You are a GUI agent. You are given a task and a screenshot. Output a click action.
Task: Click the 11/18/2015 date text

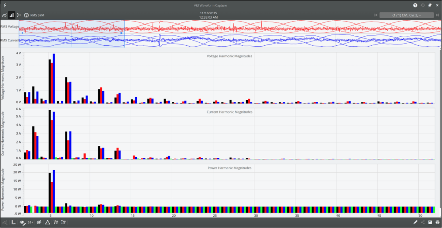click(208, 13)
